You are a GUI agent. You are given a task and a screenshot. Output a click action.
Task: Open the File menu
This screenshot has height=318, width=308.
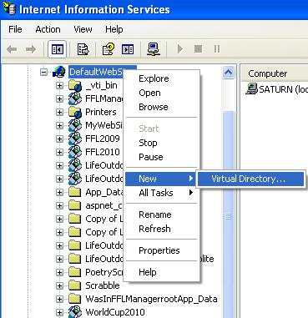tap(15, 29)
